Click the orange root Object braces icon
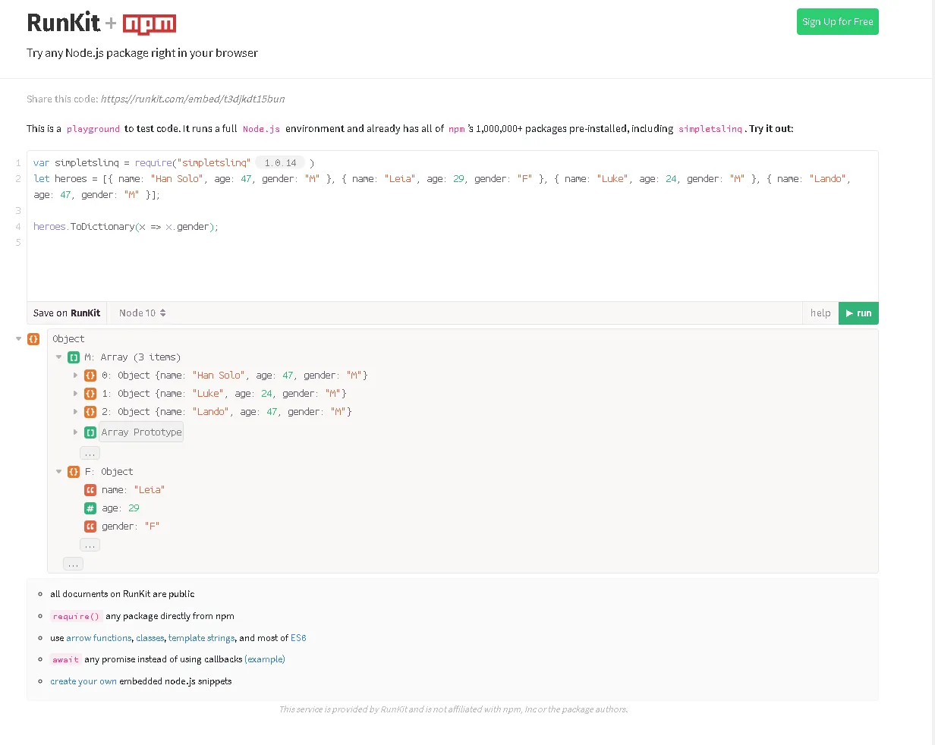 tap(33, 339)
